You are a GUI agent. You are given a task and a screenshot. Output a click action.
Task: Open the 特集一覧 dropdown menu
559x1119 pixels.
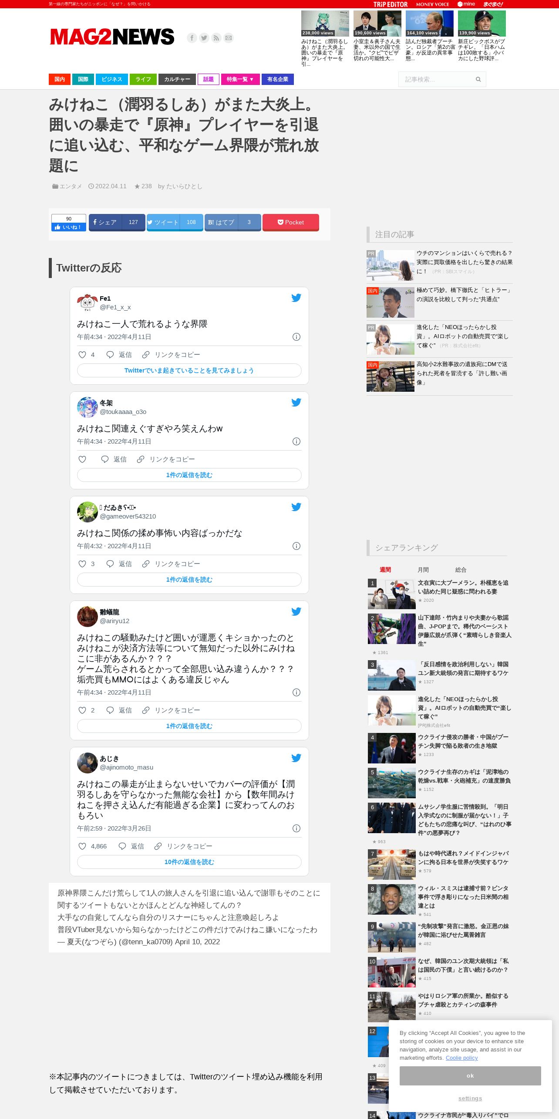coord(240,79)
